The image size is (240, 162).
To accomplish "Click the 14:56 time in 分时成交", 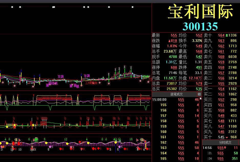I will click(207, 148).
